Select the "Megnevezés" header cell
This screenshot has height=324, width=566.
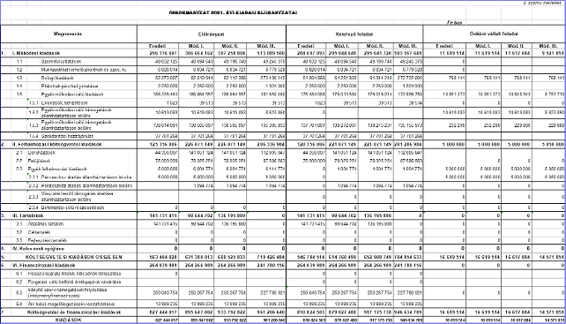pos(68,34)
